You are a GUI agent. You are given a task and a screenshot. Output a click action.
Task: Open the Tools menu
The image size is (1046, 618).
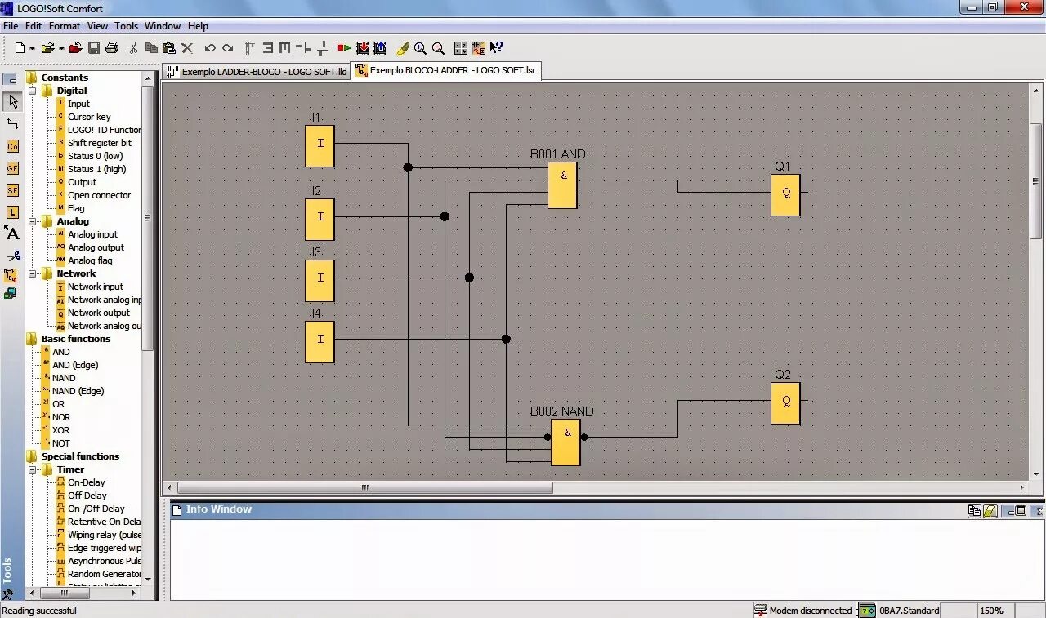(x=126, y=26)
